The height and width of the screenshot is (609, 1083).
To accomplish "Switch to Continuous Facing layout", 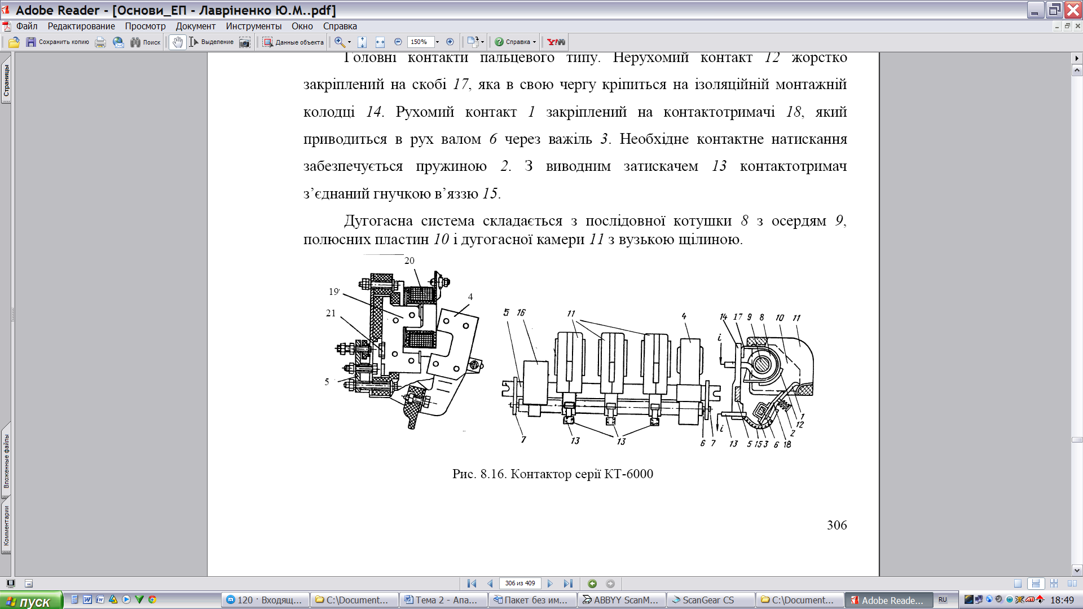I will coord(1054,584).
